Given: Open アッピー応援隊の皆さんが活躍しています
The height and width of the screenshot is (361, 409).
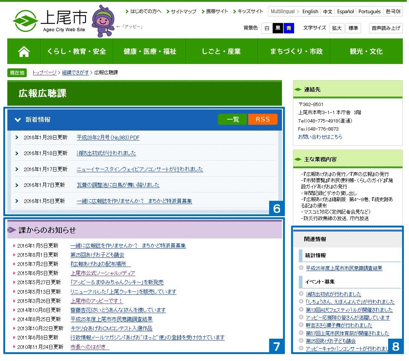Looking at the screenshot, I should coord(348,317).
